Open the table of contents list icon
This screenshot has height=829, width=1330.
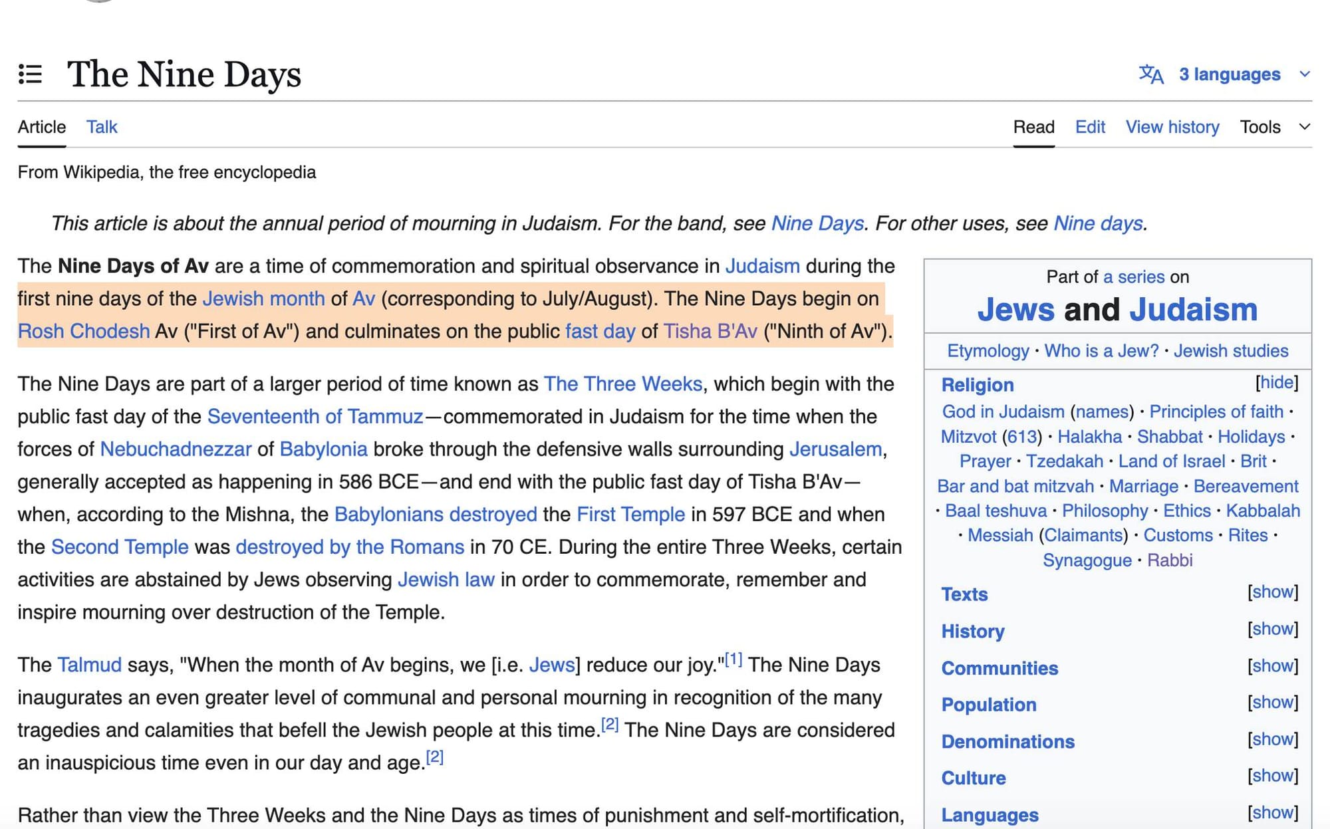[31, 74]
